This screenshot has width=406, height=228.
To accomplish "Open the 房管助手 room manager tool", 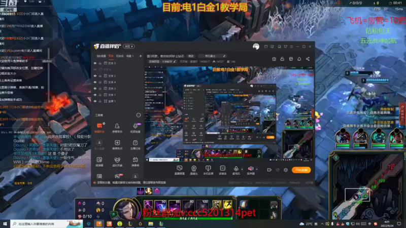I will (x=117, y=128).
